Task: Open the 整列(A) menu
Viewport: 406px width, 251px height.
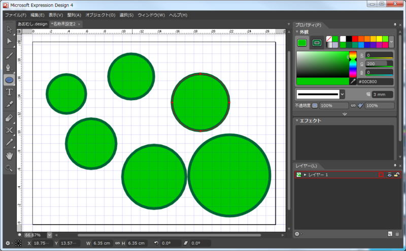Action: pyautogui.click(x=74, y=15)
